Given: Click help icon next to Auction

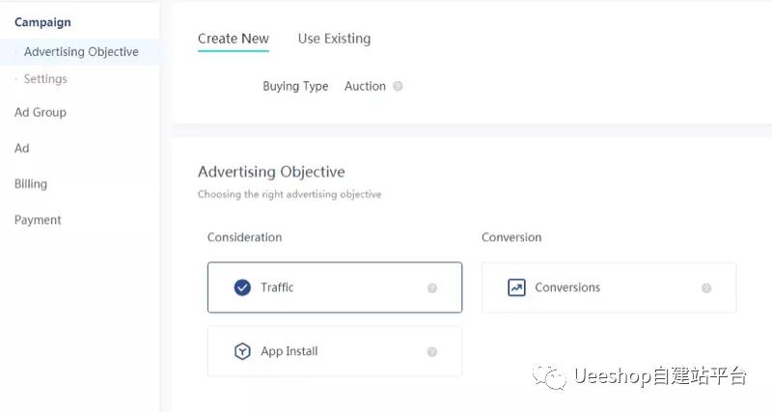Looking at the screenshot, I should [399, 86].
